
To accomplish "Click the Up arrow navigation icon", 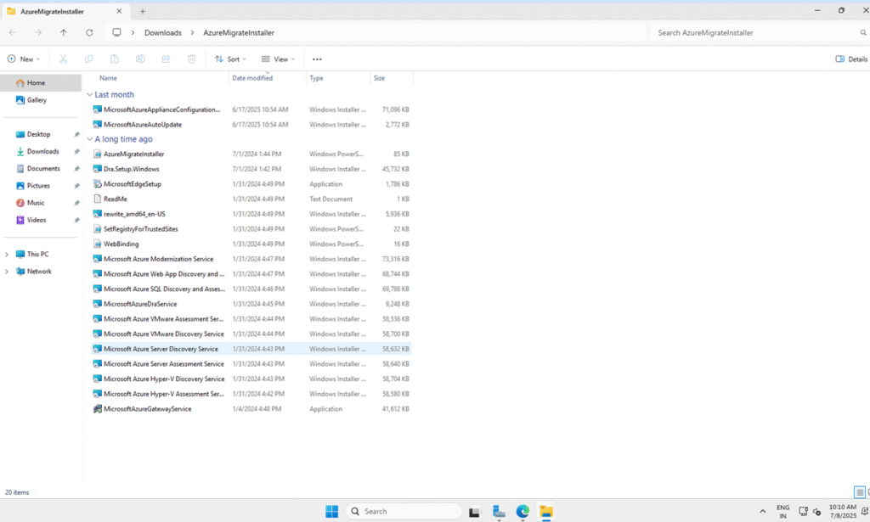I will click(64, 32).
